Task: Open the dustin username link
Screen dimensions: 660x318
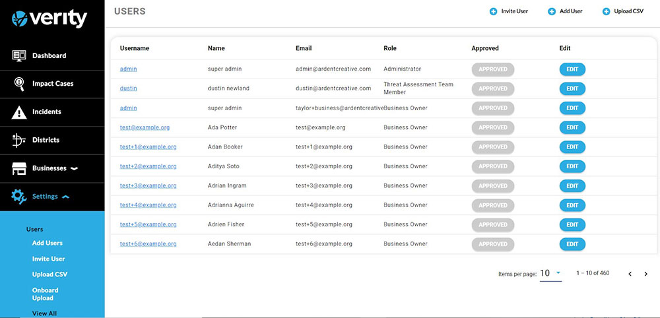Action: pos(129,88)
